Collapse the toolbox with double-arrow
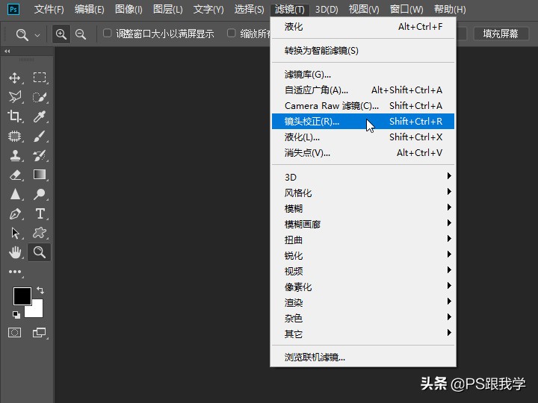Viewport: 538px width, 403px height. (7, 51)
